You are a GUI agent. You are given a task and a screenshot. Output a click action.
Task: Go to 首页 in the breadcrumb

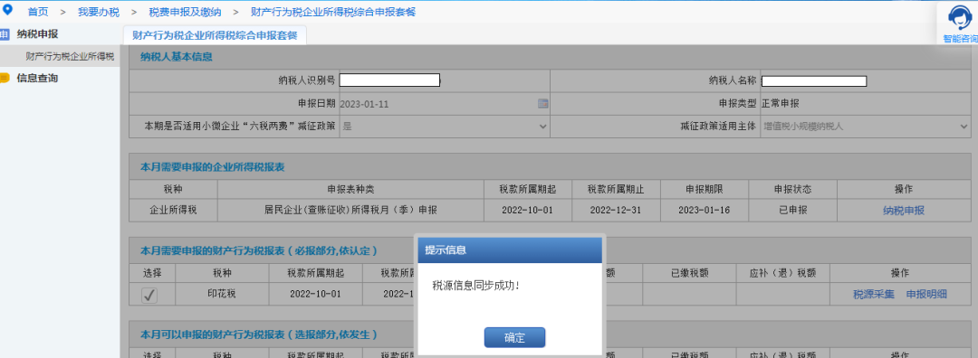[x=37, y=12]
